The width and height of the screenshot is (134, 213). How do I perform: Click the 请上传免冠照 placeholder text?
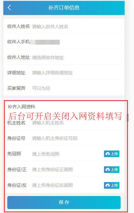click(45, 154)
